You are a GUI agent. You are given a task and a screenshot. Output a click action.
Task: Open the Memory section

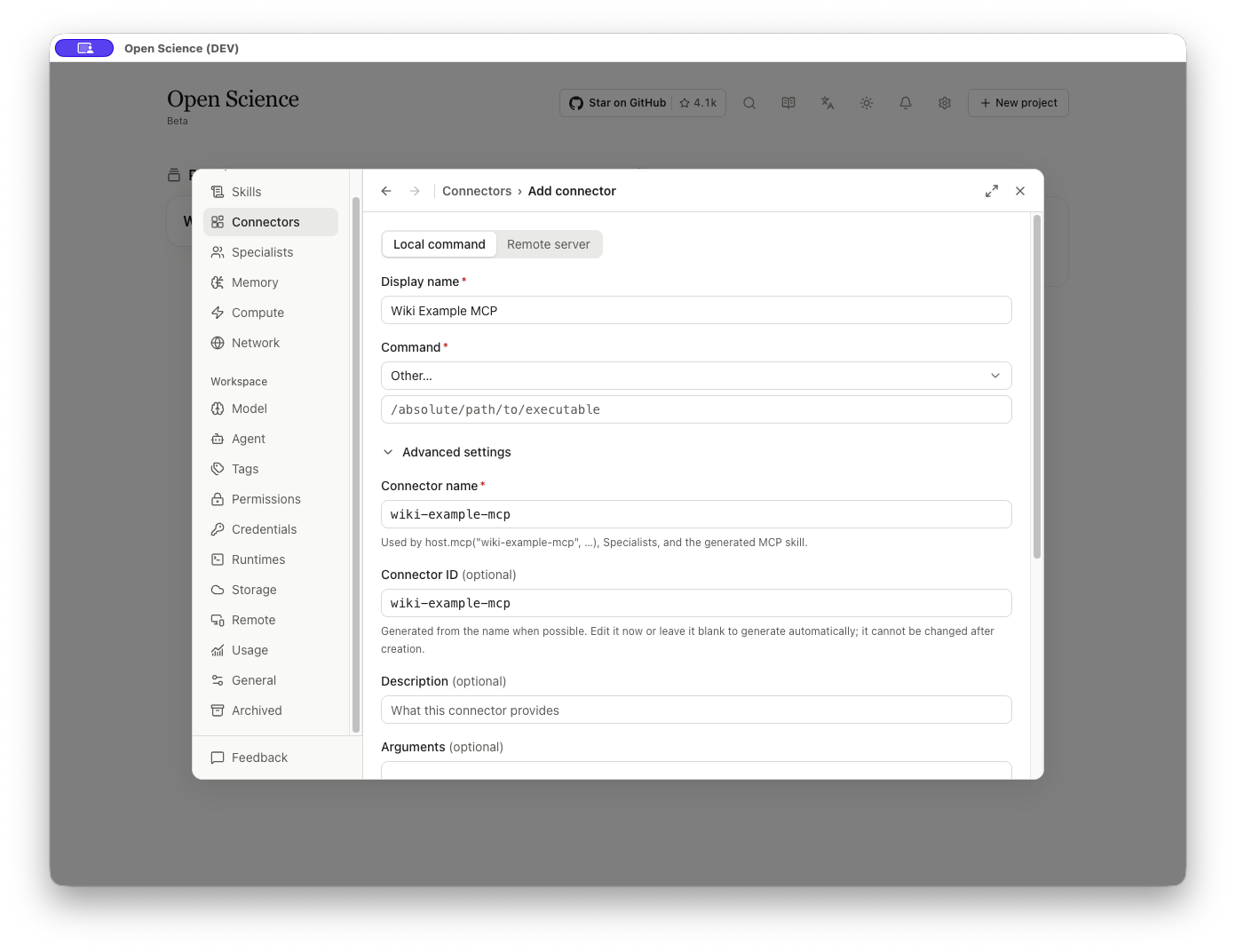(x=270, y=282)
